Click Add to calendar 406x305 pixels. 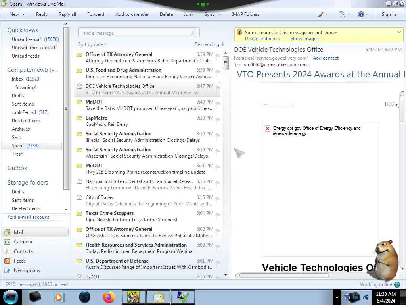(x=132, y=14)
